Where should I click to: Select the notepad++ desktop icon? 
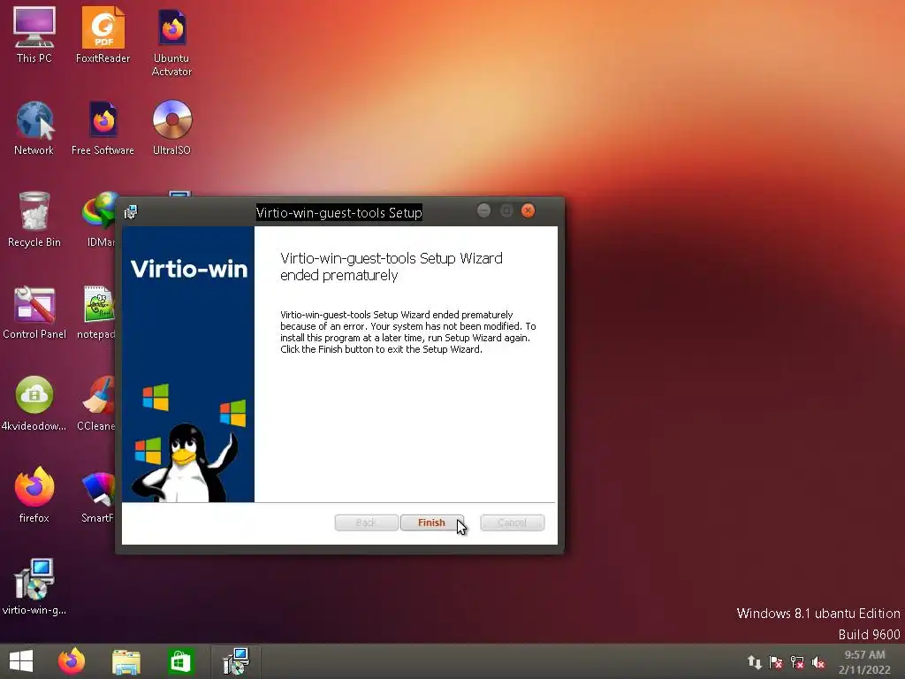pyautogui.click(x=97, y=312)
